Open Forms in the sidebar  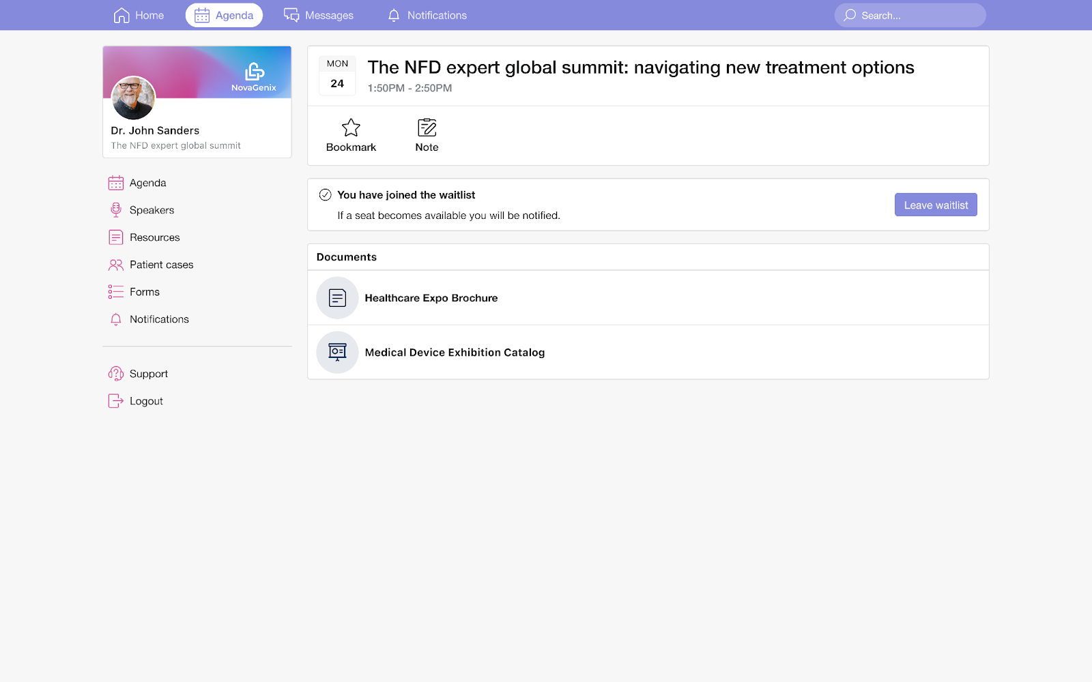pyautogui.click(x=145, y=292)
